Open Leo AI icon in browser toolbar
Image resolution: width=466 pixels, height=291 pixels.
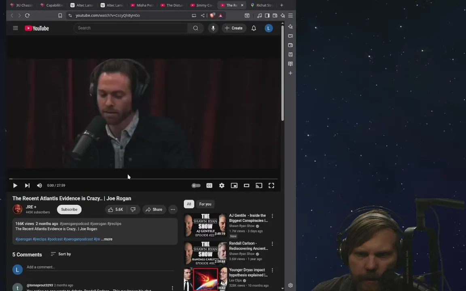(283, 15)
